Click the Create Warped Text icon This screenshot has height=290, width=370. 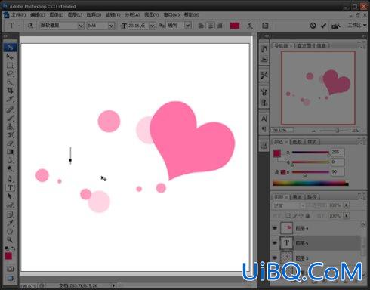pos(249,26)
